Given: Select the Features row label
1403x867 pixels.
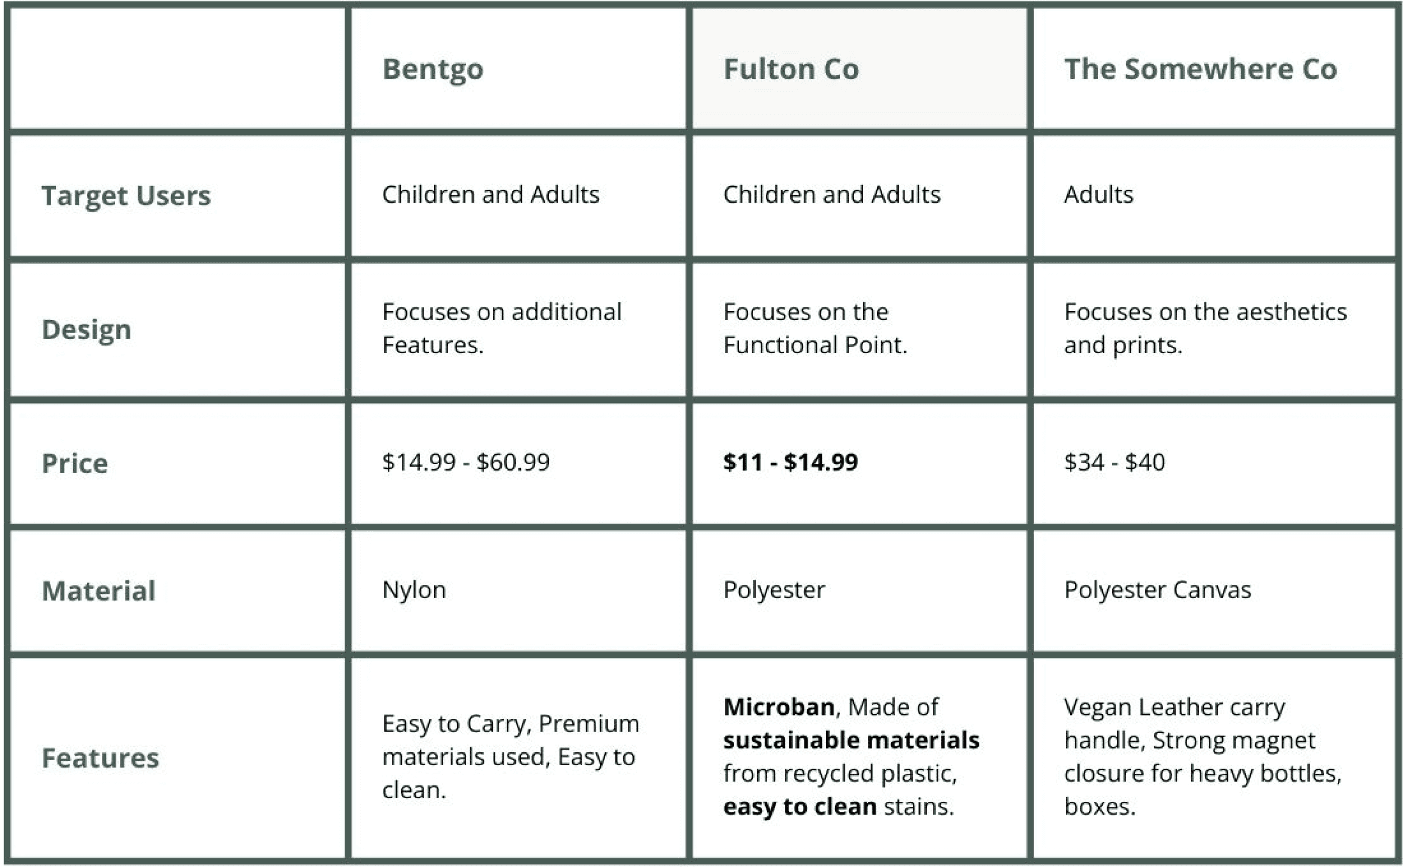Looking at the screenshot, I should tap(100, 758).
